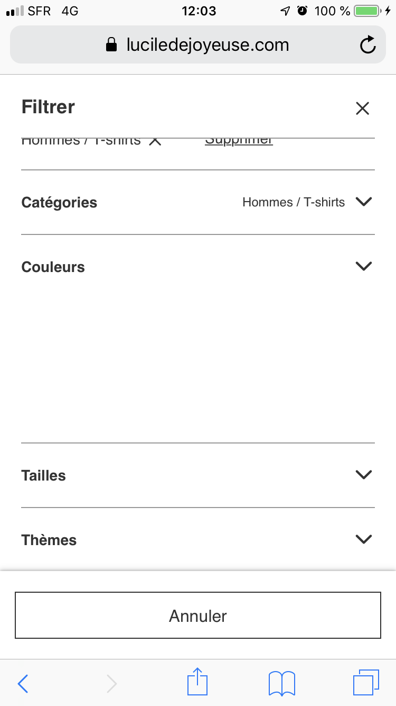Tap the padlock icon beside the URL
This screenshot has height=706, width=396.
pyautogui.click(x=111, y=45)
